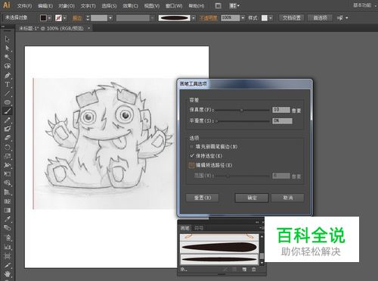Open the opacity percentage dropdown
This screenshot has height=281, width=378.
243,18
